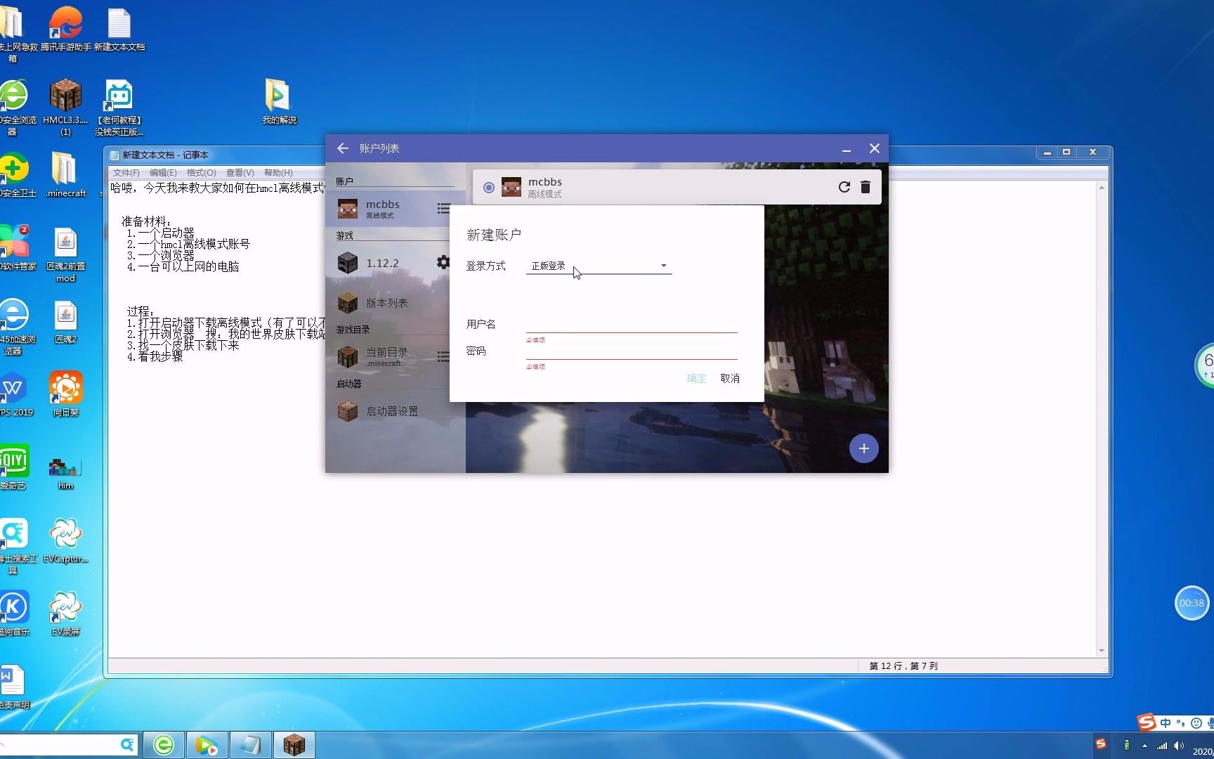Select the 我的解说 folder icon
The image size is (1214, 759).
coord(279,102)
